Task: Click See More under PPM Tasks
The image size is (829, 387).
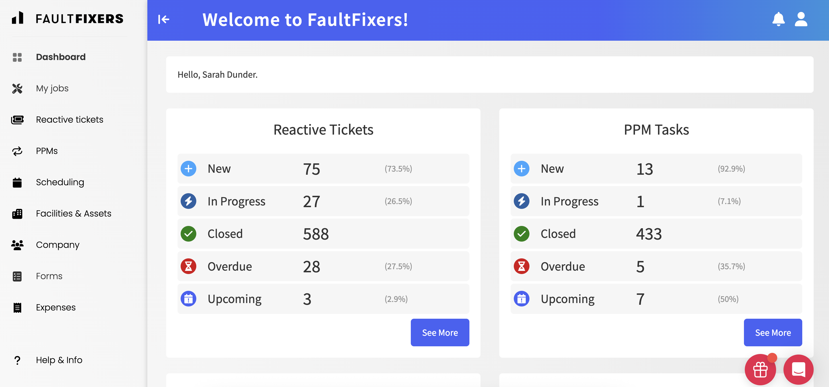Action: click(773, 332)
